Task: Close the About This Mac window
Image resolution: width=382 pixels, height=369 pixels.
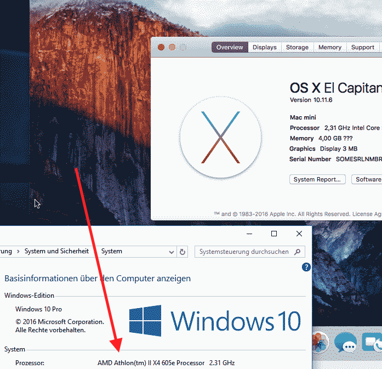Action: click(x=161, y=47)
